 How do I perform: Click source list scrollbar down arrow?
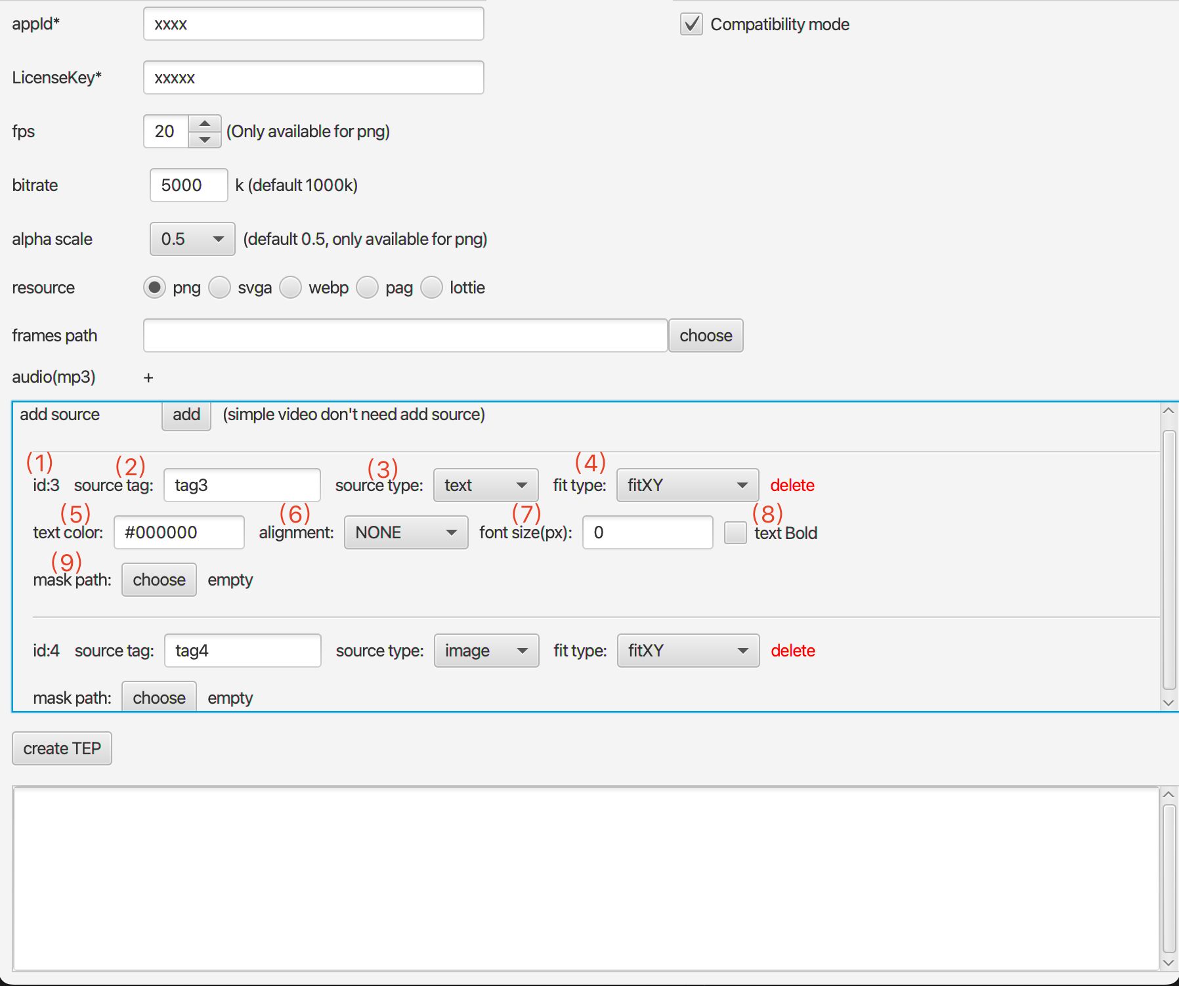click(1168, 702)
